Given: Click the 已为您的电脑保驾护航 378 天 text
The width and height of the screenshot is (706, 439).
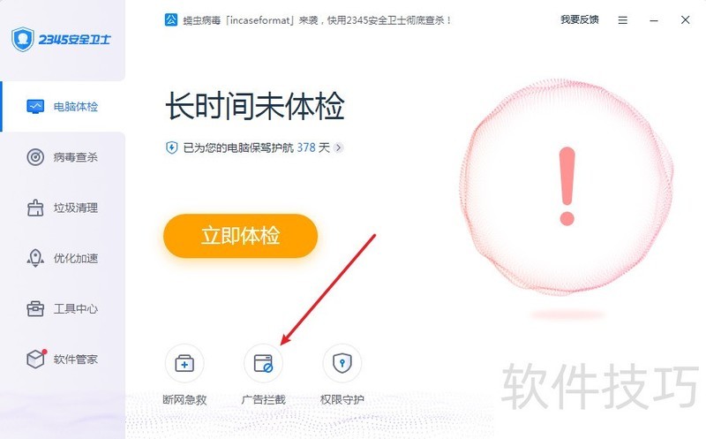Looking at the screenshot, I should tap(256, 148).
